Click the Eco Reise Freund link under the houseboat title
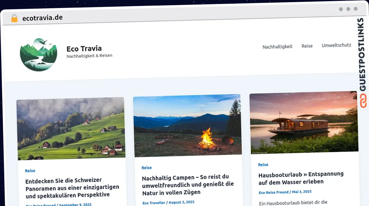Viewport: 369px width, 206px height. click(274, 192)
